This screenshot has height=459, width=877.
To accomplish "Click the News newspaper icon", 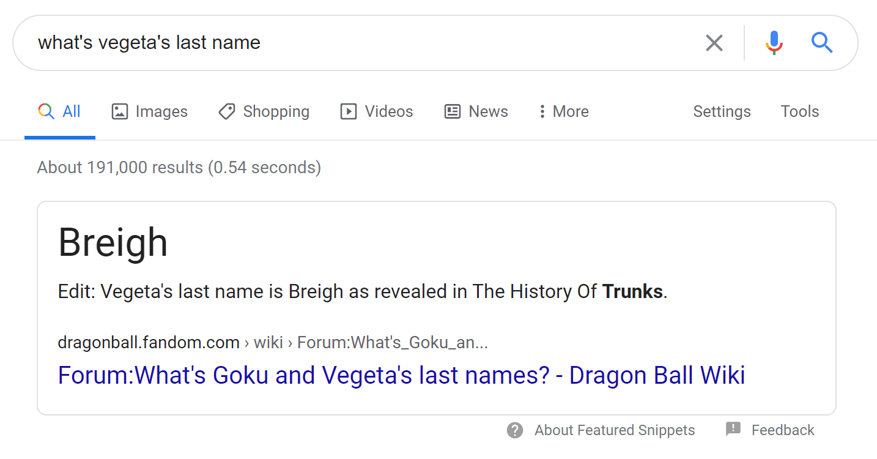I will pos(453,111).
